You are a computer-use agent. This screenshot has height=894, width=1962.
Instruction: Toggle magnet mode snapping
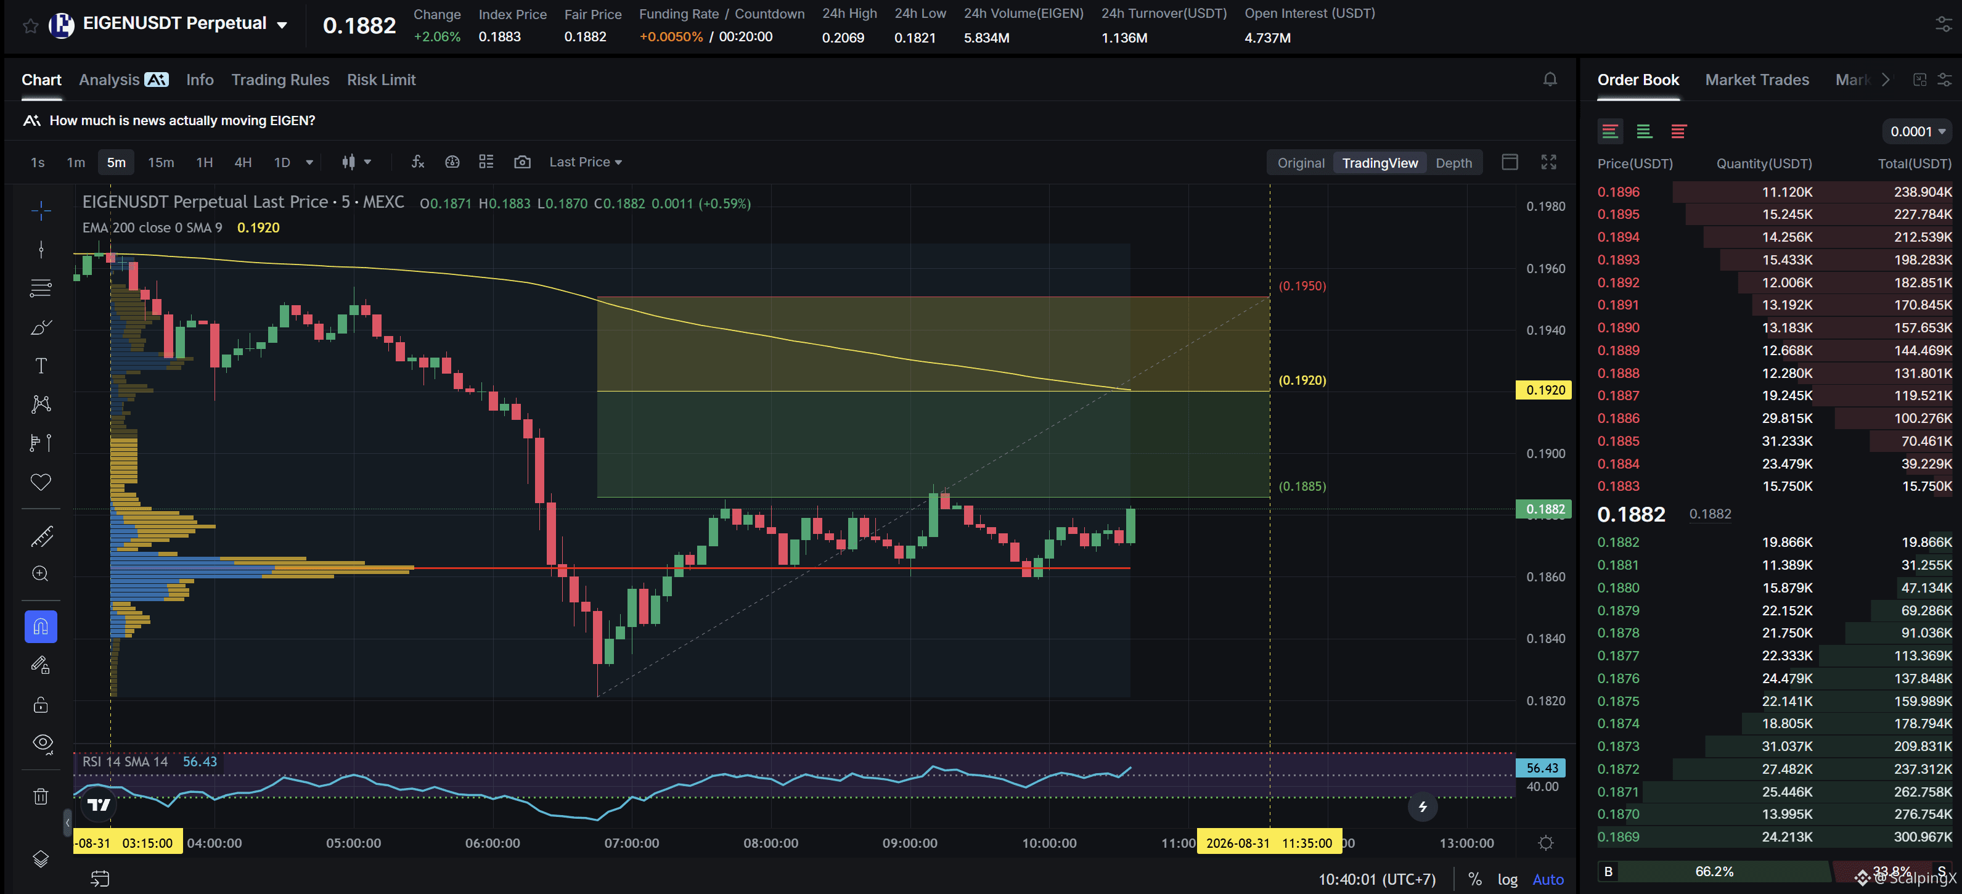[x=41, y=626]
